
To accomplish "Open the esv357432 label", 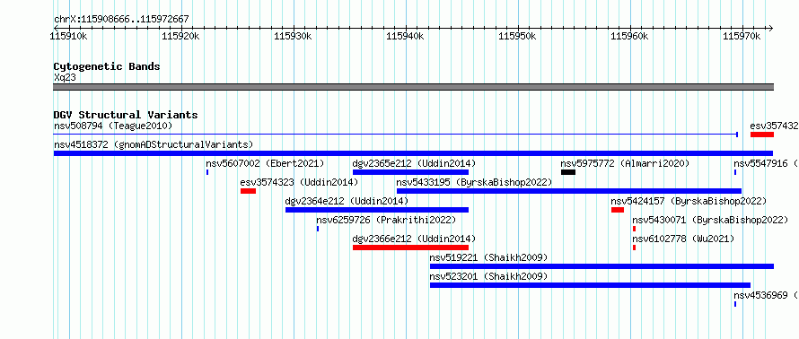I will (774, 126).
